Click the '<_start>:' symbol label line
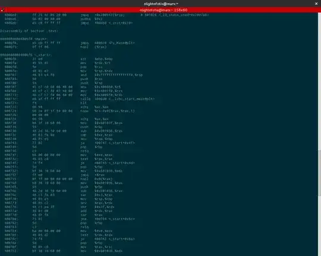 click(26, 55)
